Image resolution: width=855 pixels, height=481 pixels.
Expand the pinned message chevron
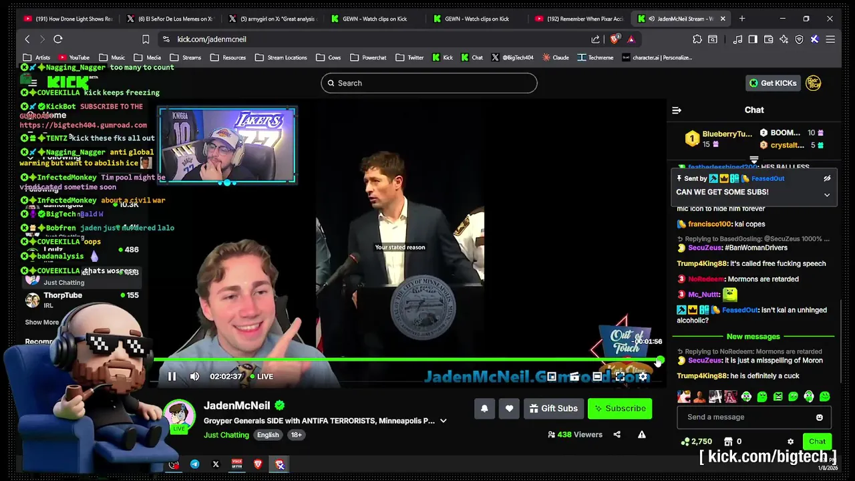827,195
